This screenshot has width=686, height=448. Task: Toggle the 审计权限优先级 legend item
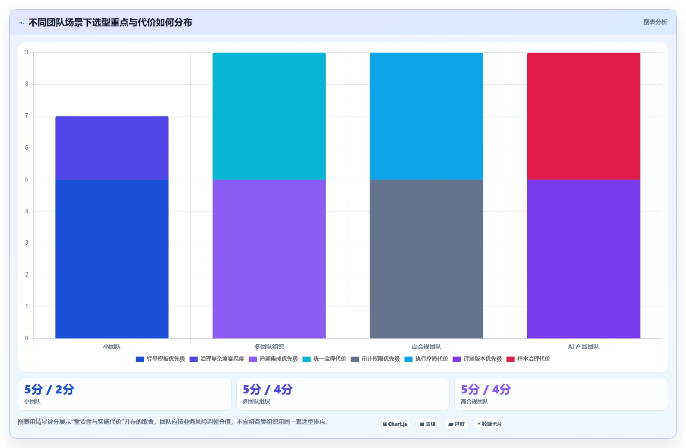[375, 359]
